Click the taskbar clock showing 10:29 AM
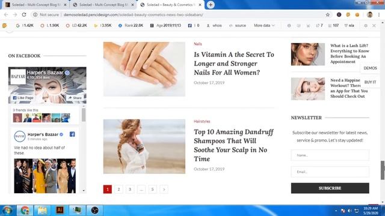This screenshot has height=216, width=385. [371, 211]
